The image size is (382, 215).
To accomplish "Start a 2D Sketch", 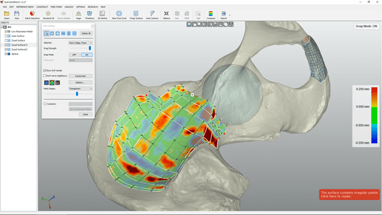I will (x=102, y=15).
